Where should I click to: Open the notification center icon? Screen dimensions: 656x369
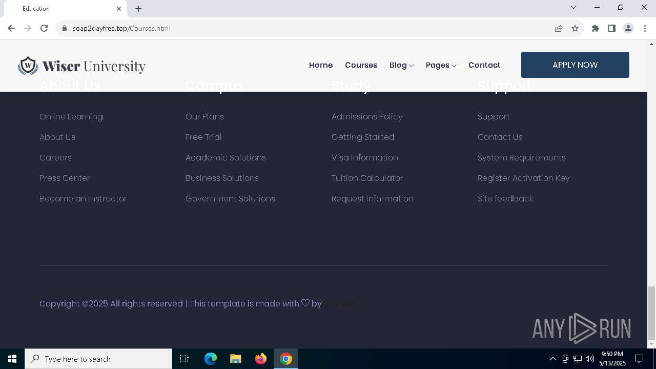click(639, 359)
